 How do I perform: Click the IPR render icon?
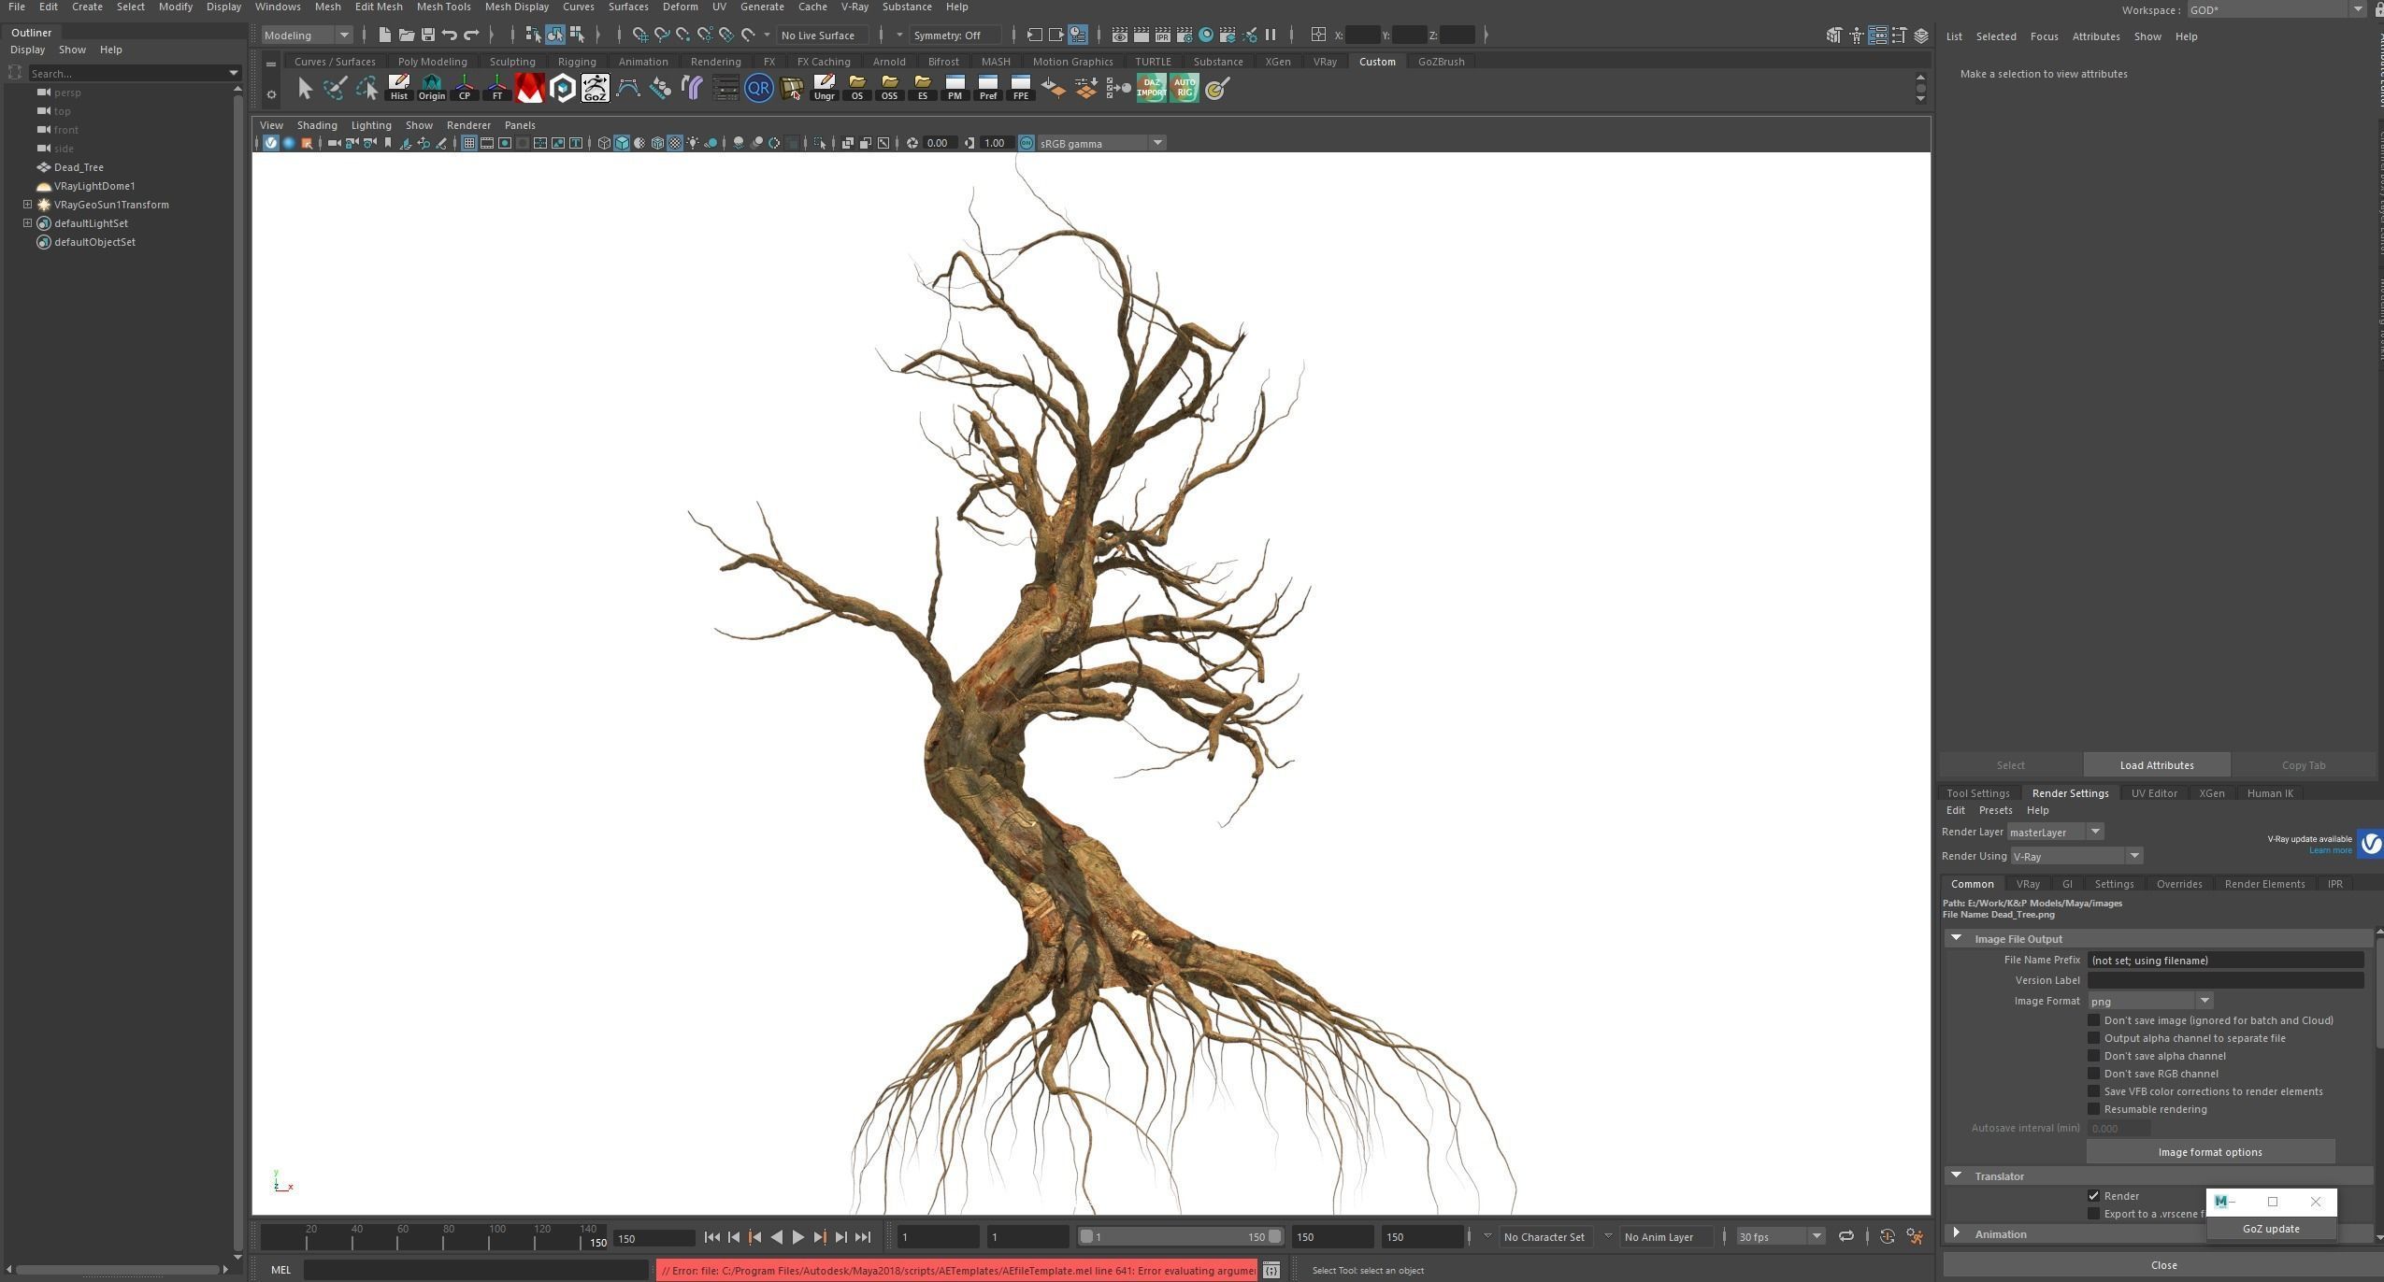click(1163, 35)
